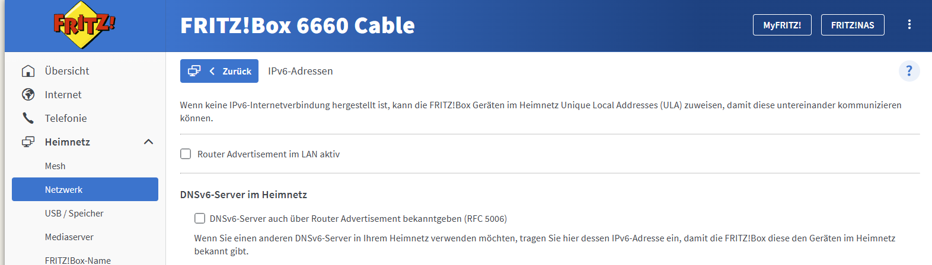Image resolution: width=932 pixels, height=265 pixels.
Task: Open FRITZ!Box-Name menu entry
Action: pyautogui.click(x=78, y=260)
